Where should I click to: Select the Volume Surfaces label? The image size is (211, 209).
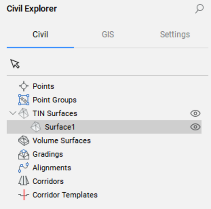tap(62, 141)
